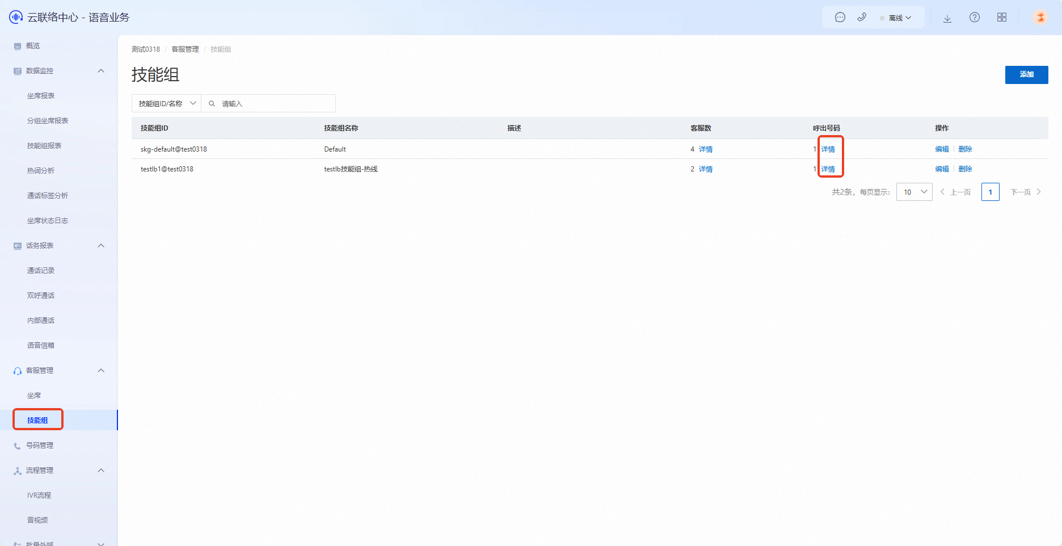Open 分组坐席报表 in the sidebar
Screen dimensions: 1062x546
coord(48,121)
